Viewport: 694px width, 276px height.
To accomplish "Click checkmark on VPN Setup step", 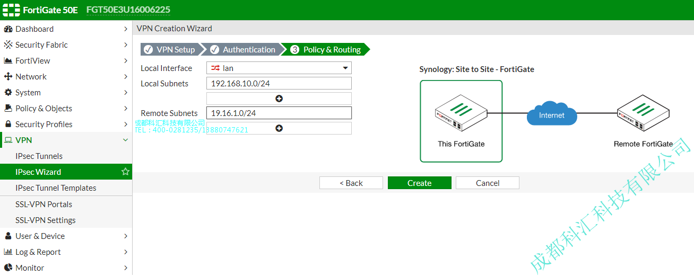I will click(149, 50).
